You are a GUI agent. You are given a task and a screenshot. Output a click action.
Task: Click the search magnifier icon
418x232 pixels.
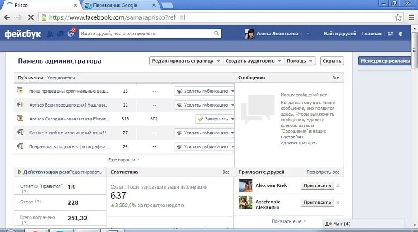[216, 34]
